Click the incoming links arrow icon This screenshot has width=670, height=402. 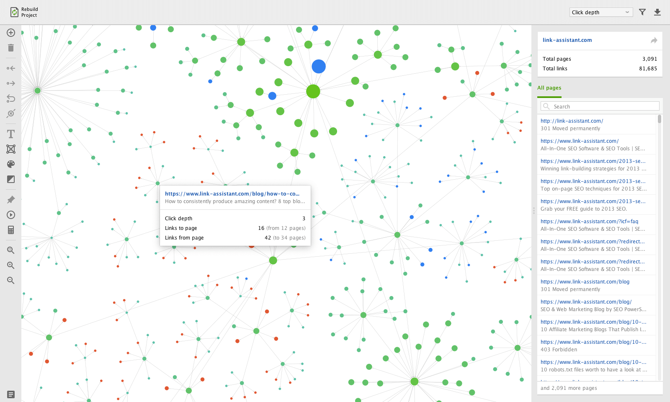pyautogui.click(x=11, y=68)
